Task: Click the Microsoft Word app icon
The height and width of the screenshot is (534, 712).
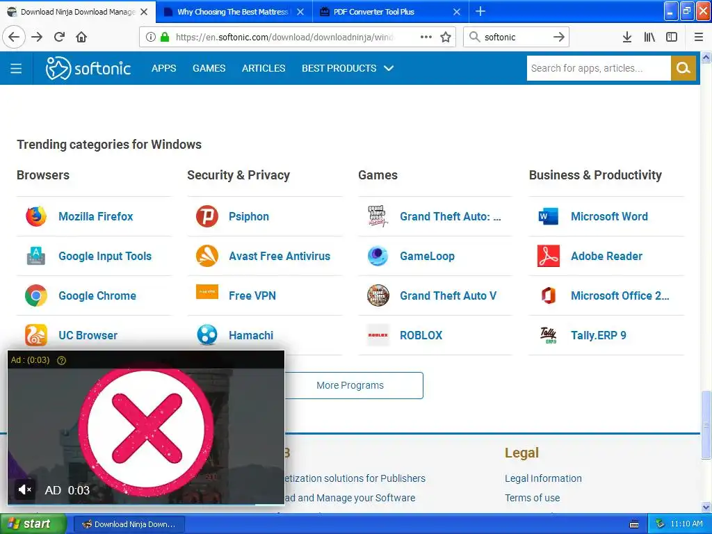Action: 549,216
